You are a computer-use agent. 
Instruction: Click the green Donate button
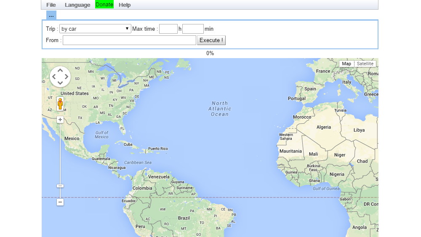click(x=104, y=5)
